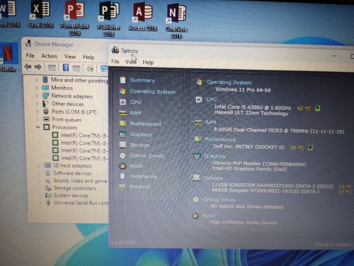Open the Action menu in Device Manager
This screenshot has height=266, width=354.
49,56
